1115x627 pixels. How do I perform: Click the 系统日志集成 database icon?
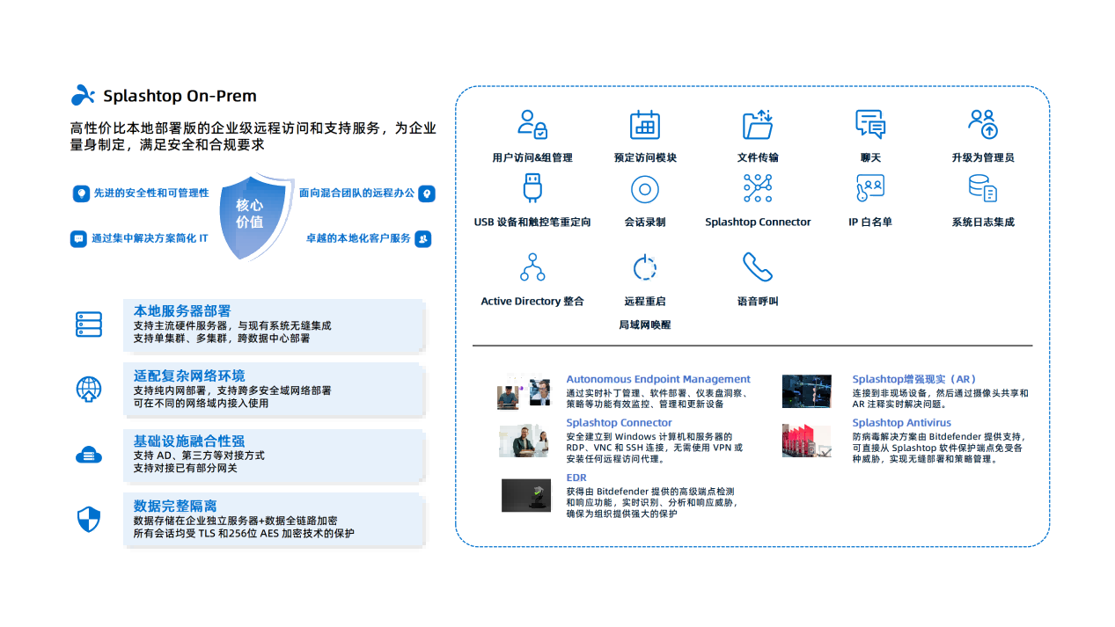coord(983,188)
